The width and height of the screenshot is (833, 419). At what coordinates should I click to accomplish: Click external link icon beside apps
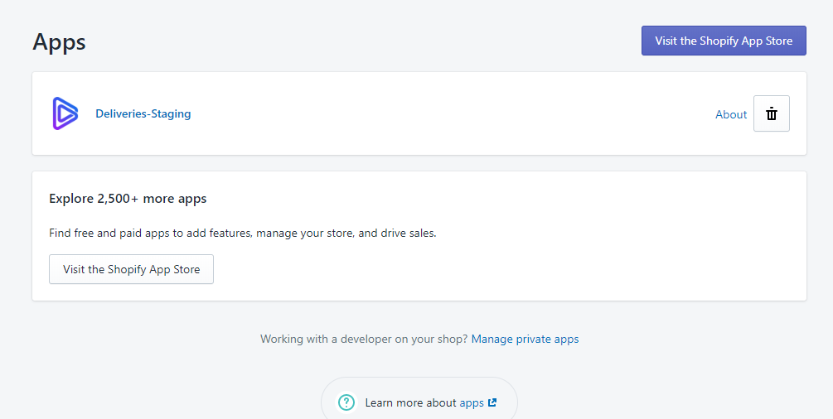point(492,402)
